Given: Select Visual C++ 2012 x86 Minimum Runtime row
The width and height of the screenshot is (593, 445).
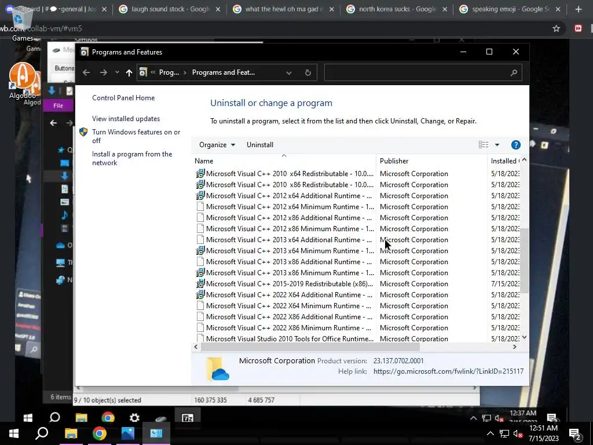Looking at the screenshot, I should (357, 228).
